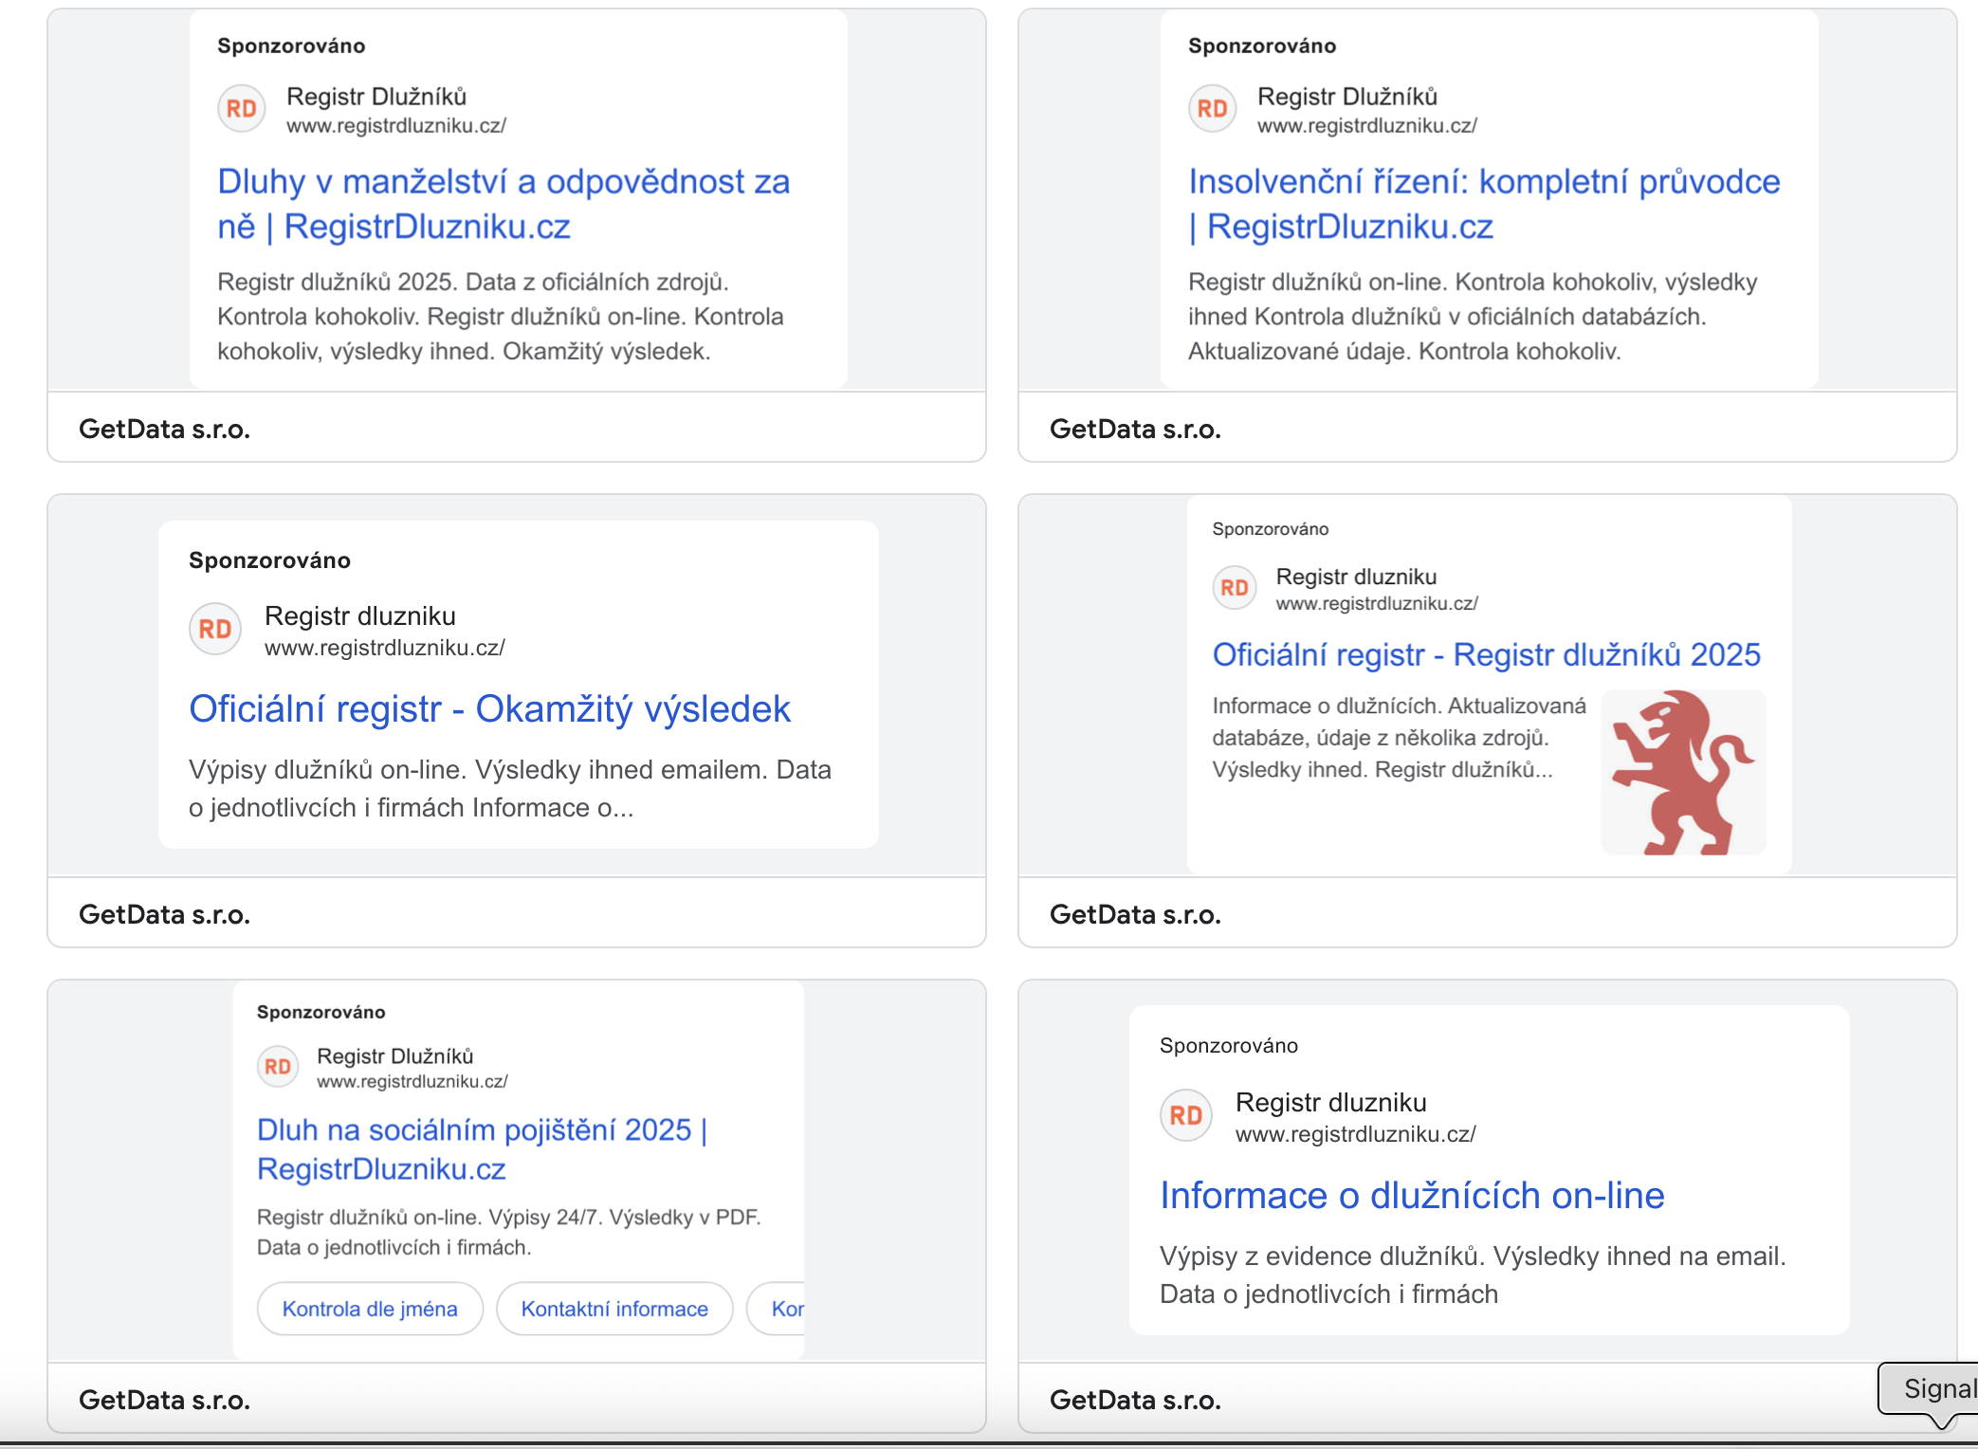Click description 'Výpisy dlužníků on-line. Výsledky ihned emailem'
1978x1449 pixels.
[510, 788]
